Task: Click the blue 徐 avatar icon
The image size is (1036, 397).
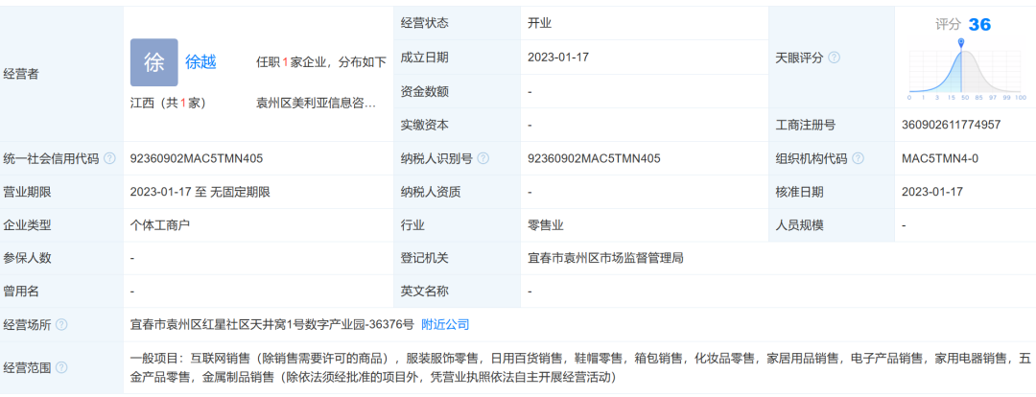Action: tap(153, 62)
